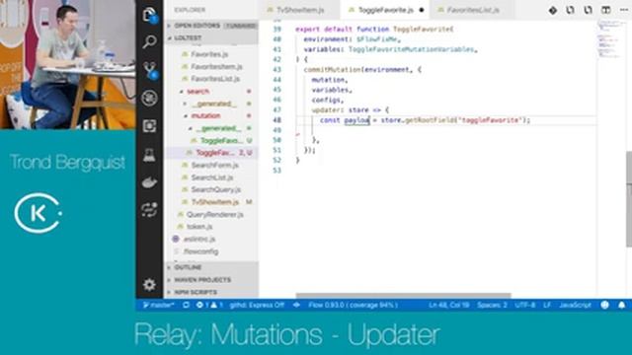Change the JavaScript language mode

(575, 305)
